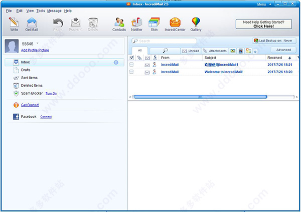Click the scrollbar left arrow
The height and width of the screenshot is (212, 301).
click(130, 97)
